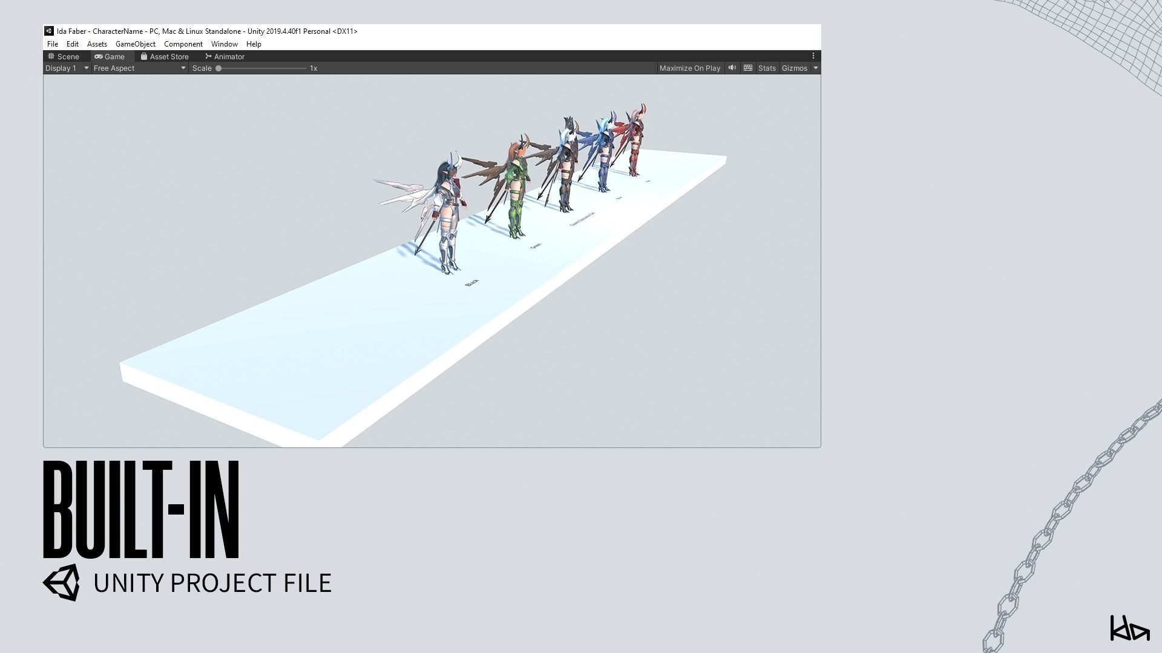Enable Maximize On Play
The image size is (1162, 653).
point(689,68)
